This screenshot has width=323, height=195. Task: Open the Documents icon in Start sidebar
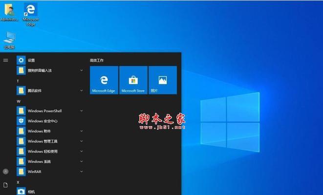tap(5, 185)
